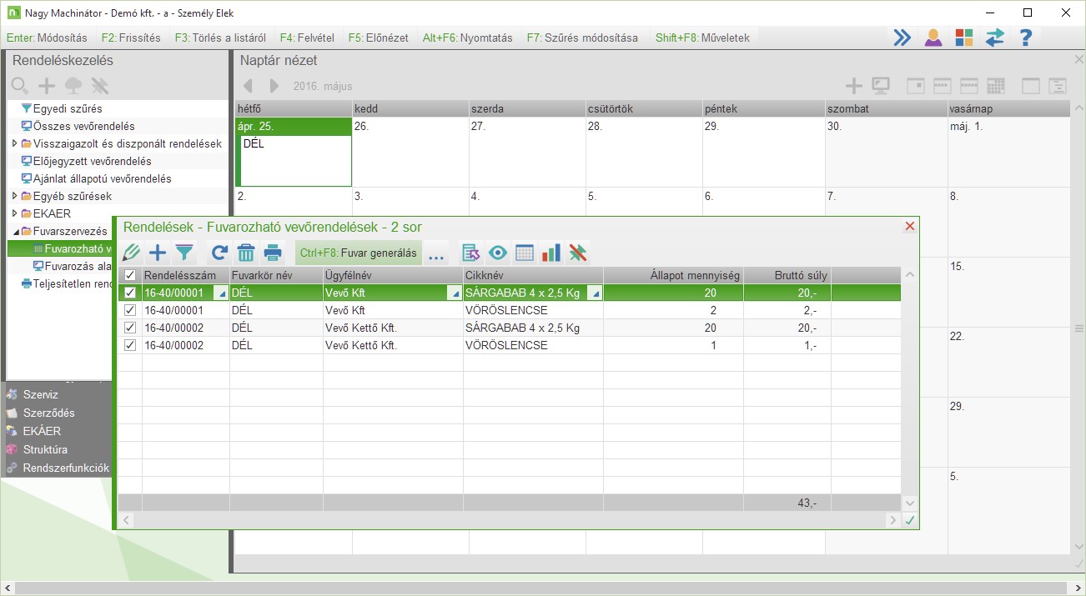Click the two-way arrows icon in top bar
Image resolution: width=1086 pixels, height=596 pixels.
[994, 38]
